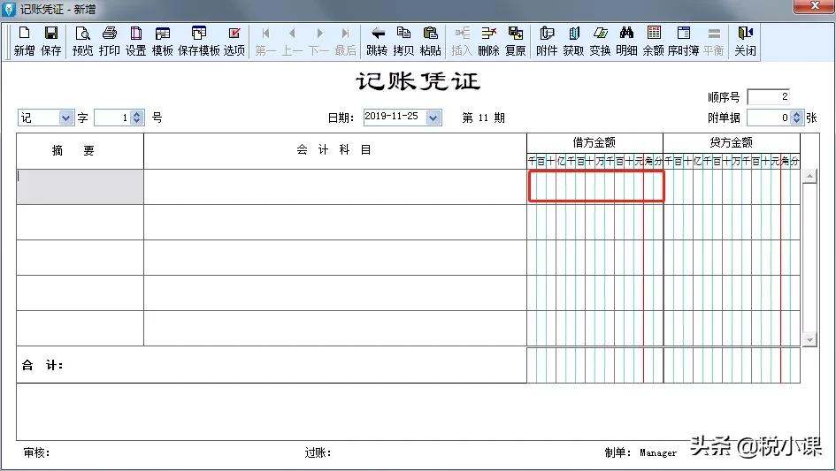The width and height of the screenshot is (836, 471).
Task: Adjust voucher number spinner arrows
Action: [x=136, y=118]
